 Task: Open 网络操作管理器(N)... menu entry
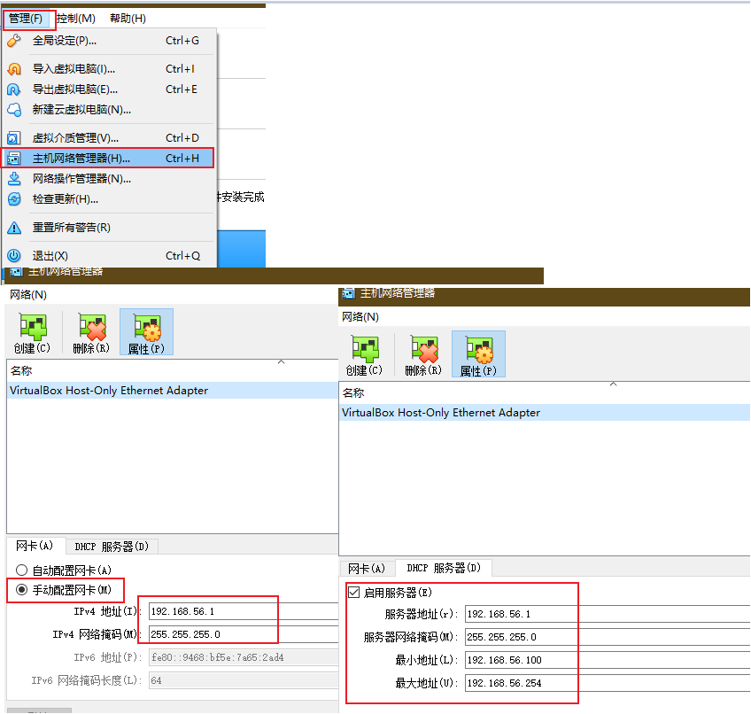[x=109, y=179]
